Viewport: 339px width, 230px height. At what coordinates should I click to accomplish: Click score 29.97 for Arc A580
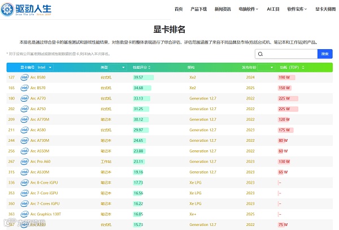[x=138, y=130]
